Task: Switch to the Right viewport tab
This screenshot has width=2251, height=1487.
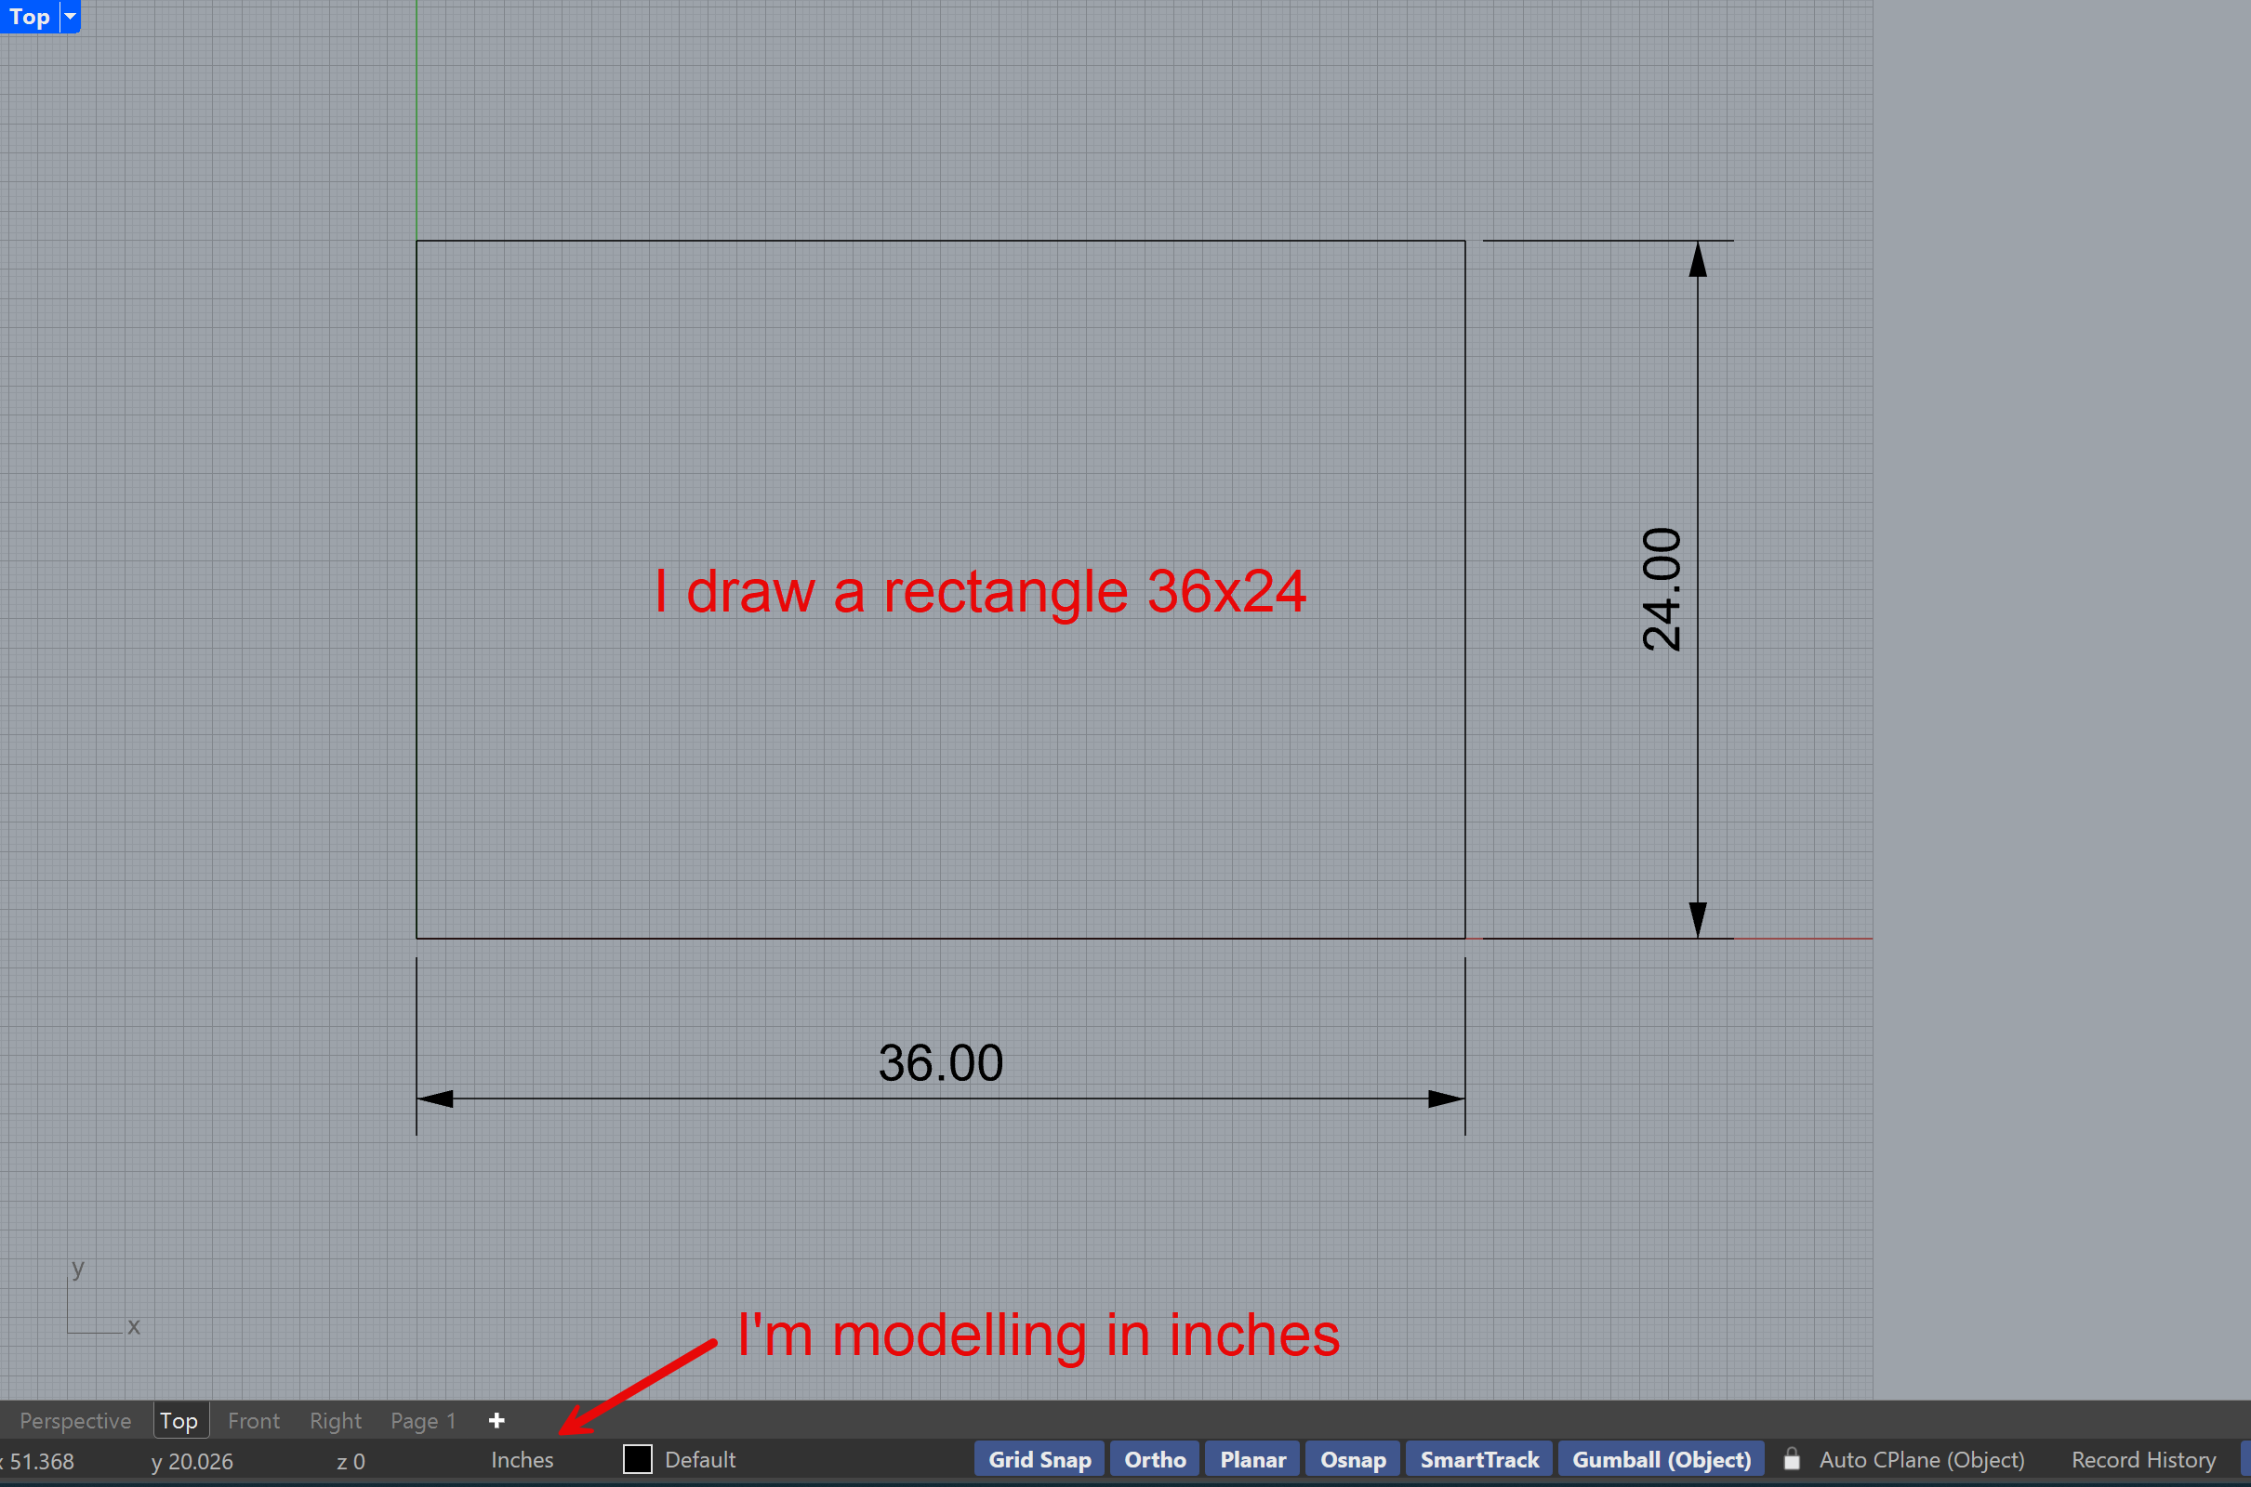Action: [335, 1421]
